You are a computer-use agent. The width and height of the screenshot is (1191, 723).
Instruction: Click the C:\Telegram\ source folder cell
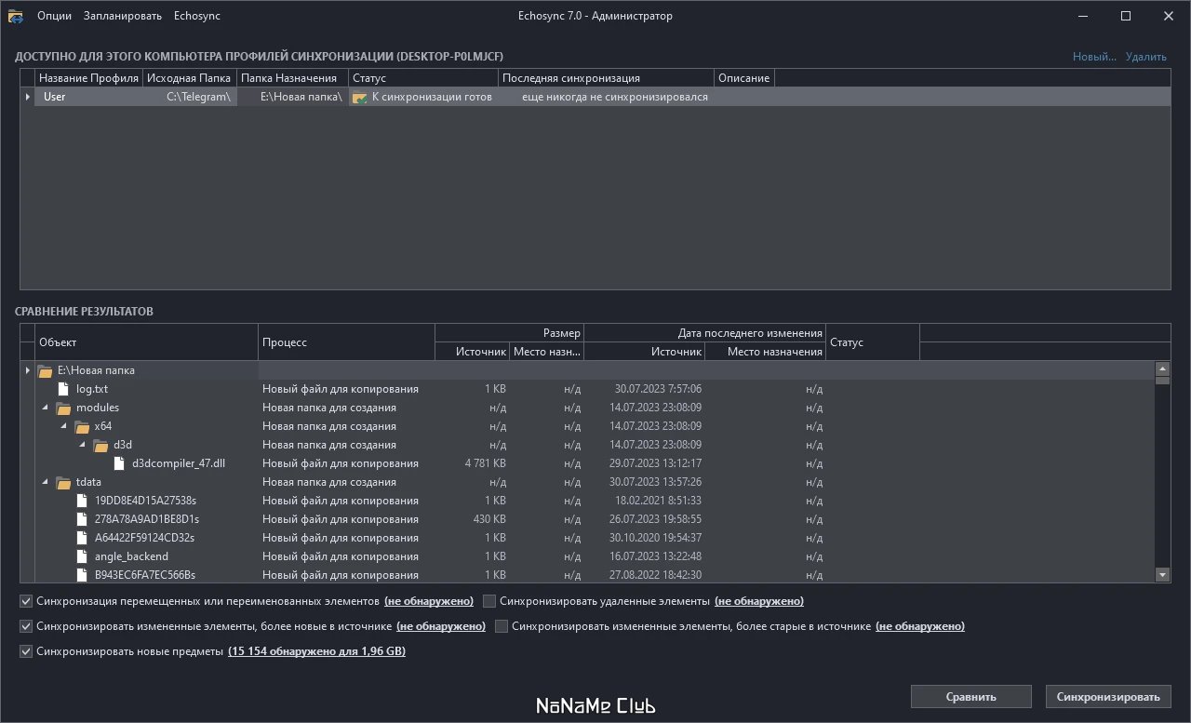point(190,97)
